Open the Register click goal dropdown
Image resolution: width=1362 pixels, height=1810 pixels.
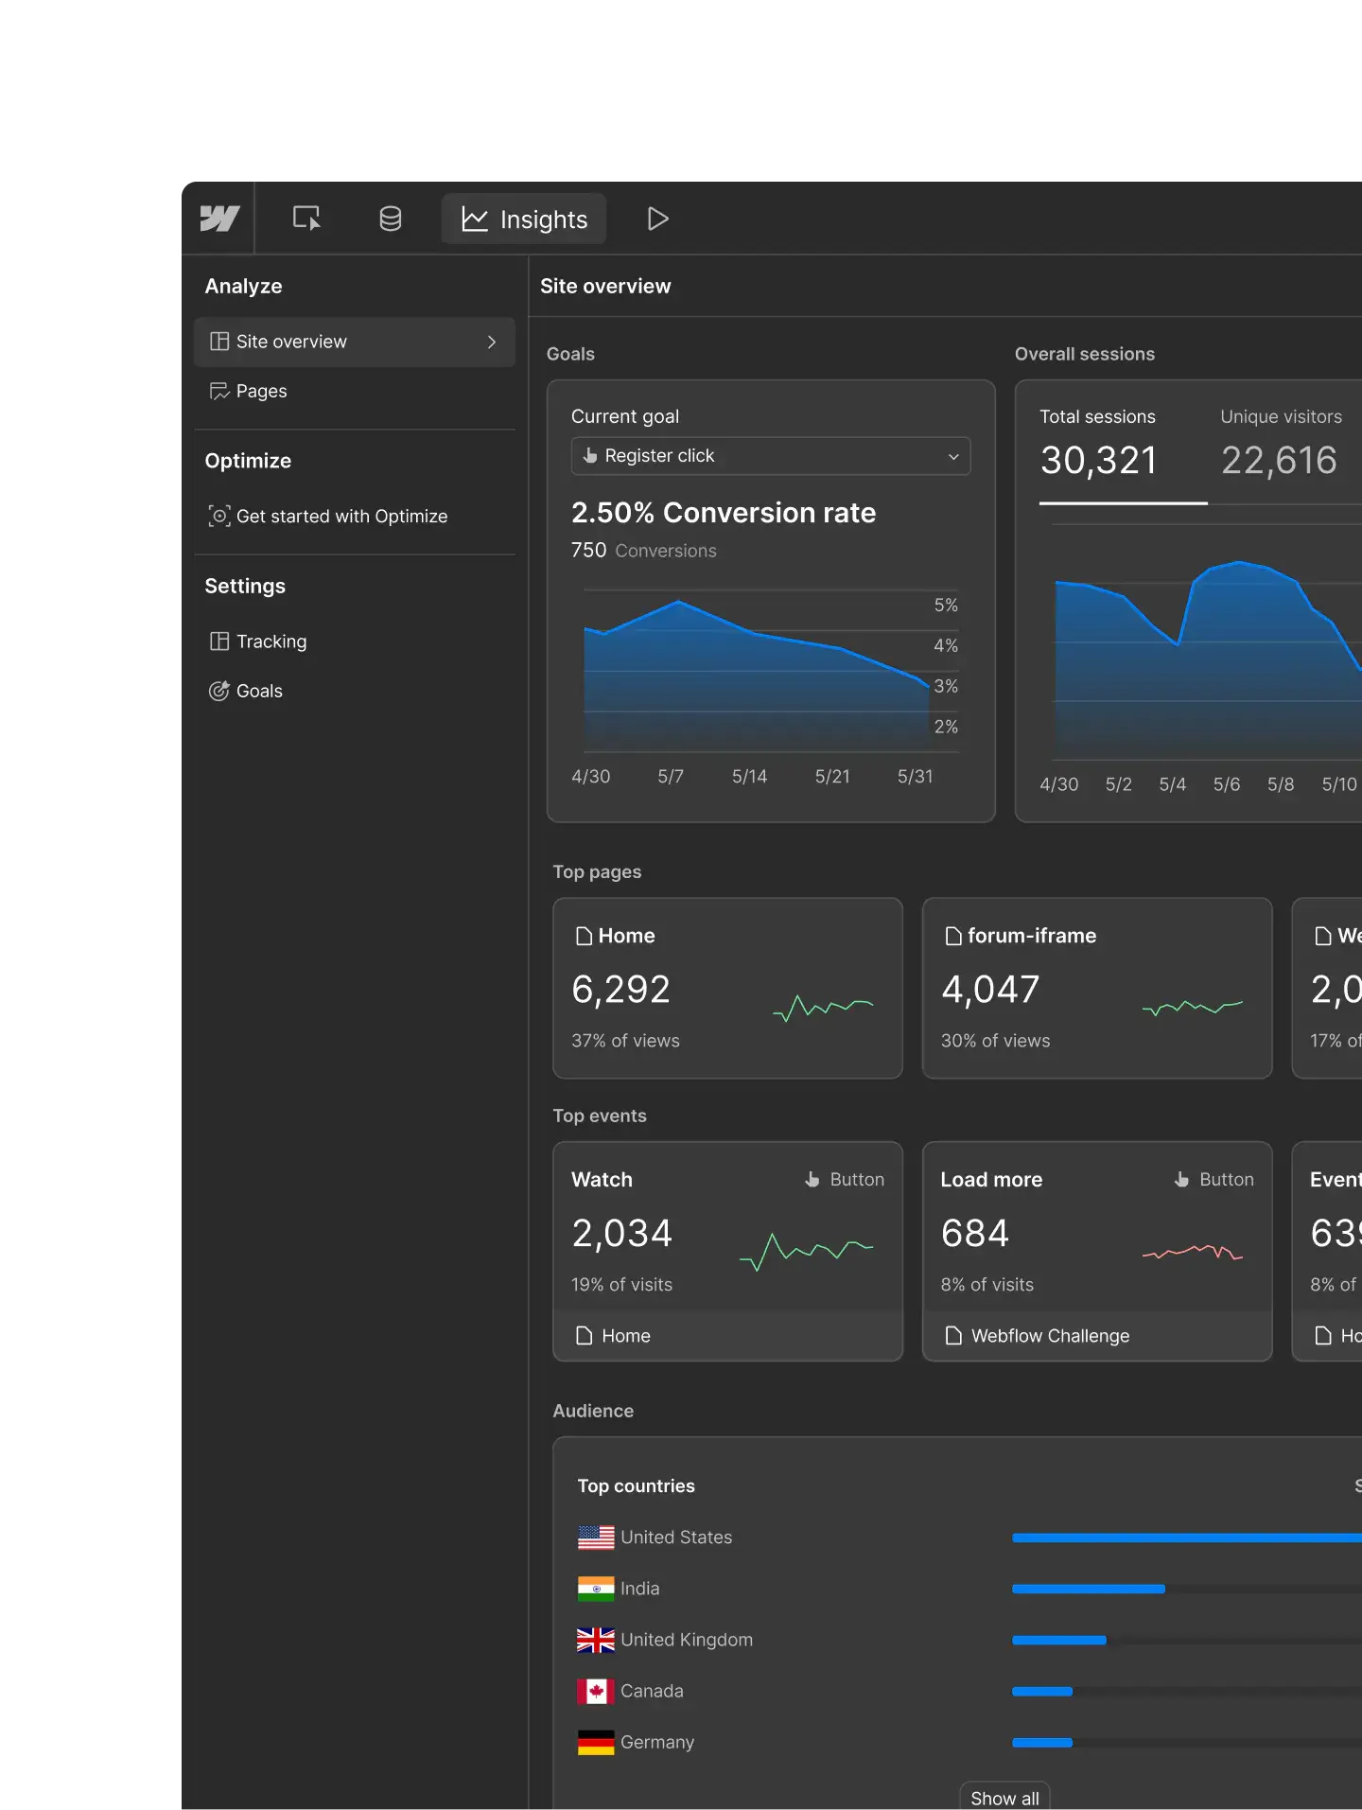coord(770,456)
